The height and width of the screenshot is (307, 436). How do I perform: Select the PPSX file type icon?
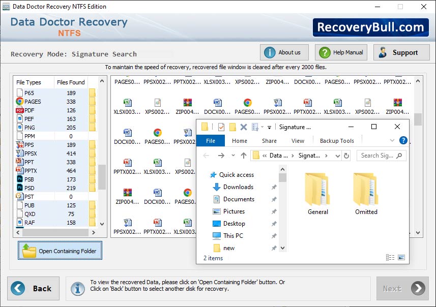click(x=19, y=153)
